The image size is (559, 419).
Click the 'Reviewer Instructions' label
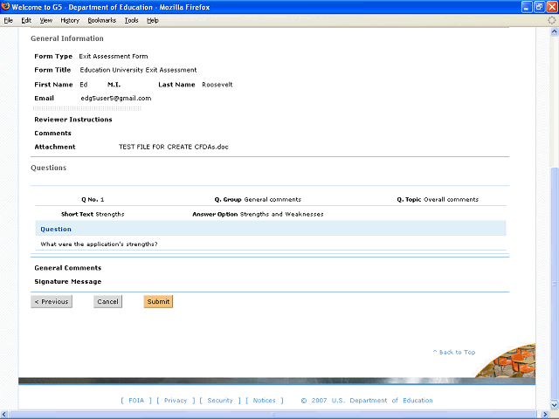pos(73,120)
